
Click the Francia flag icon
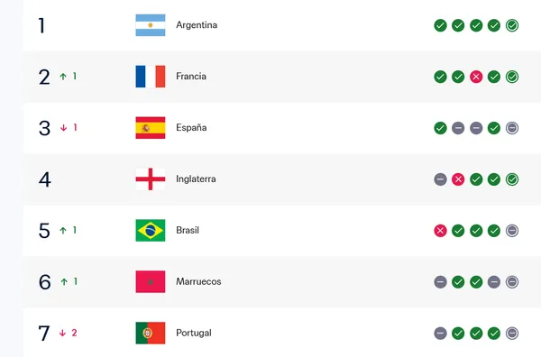(151, 77)
